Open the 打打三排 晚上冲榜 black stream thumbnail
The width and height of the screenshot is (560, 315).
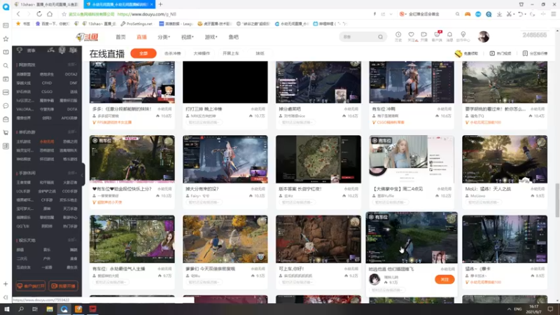(x=225, y=82)
